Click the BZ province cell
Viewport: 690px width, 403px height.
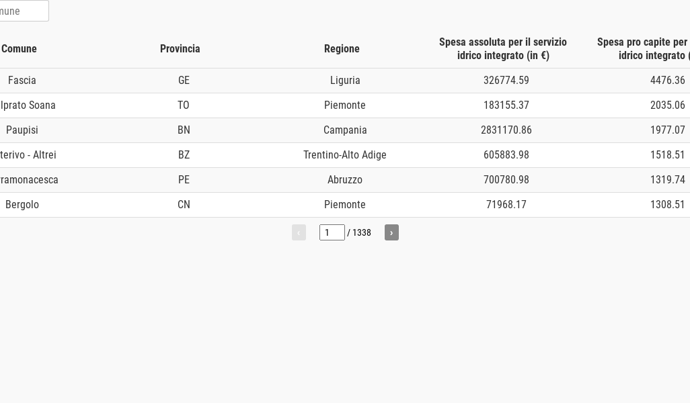pos(184,155)
